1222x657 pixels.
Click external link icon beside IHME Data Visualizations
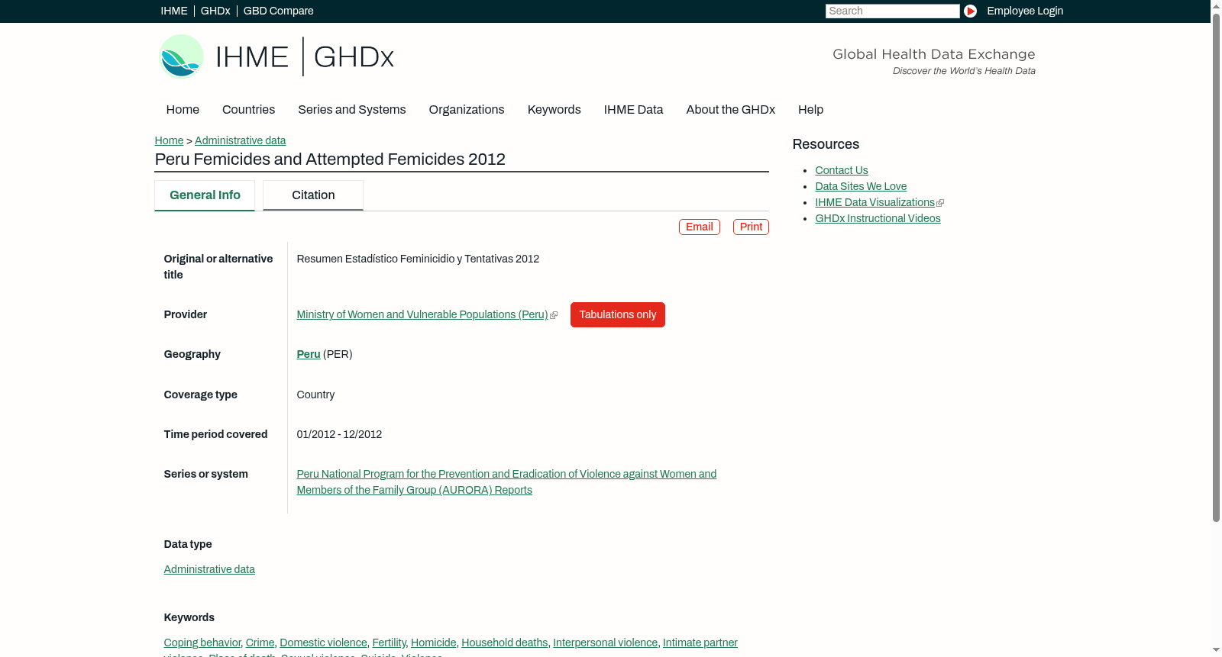pos(940,203)
